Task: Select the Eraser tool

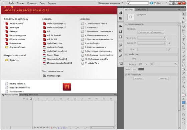Action: coord(183,77)
